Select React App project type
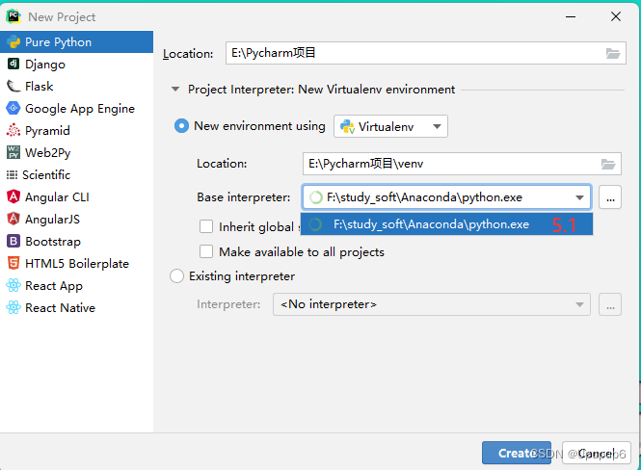Image resolution: width=641 pixels, height=470 pixels. click(x=76, y=285)
